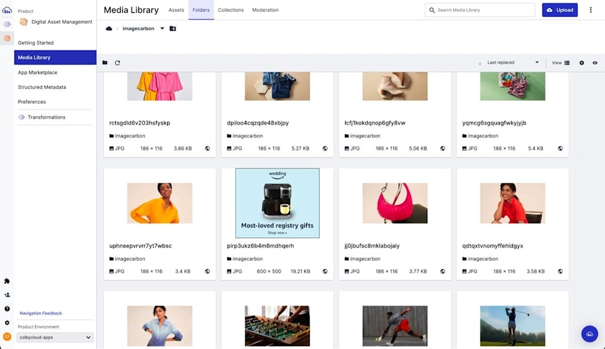Switch to the Assets tab
This screenshot has width=605, height=349.
[x=176, y=10]
